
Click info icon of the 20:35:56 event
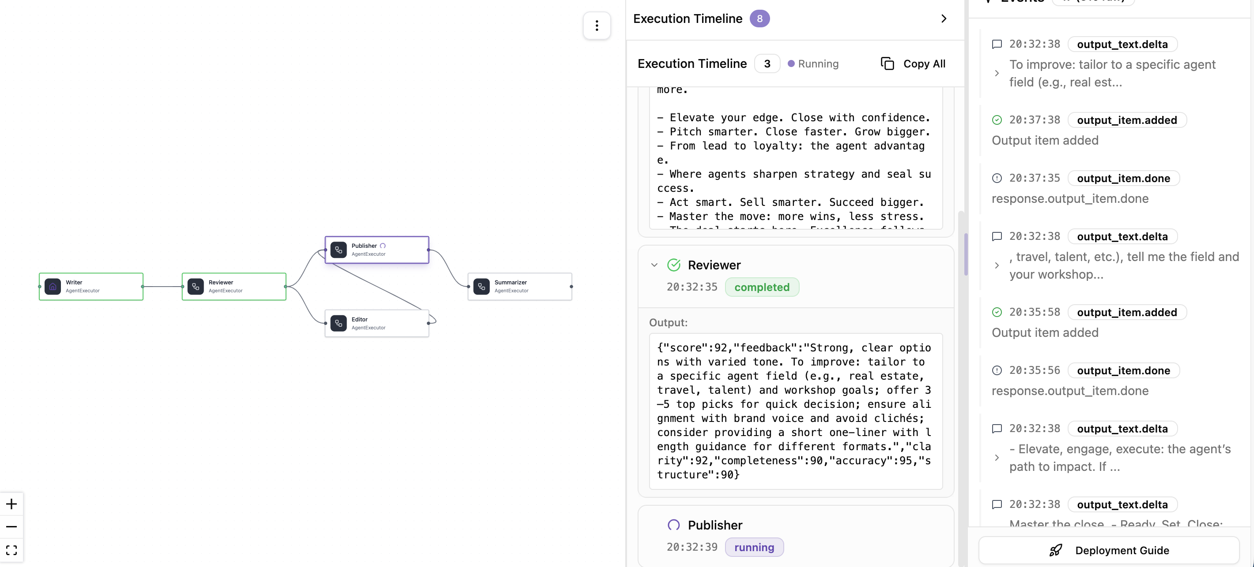997,370
